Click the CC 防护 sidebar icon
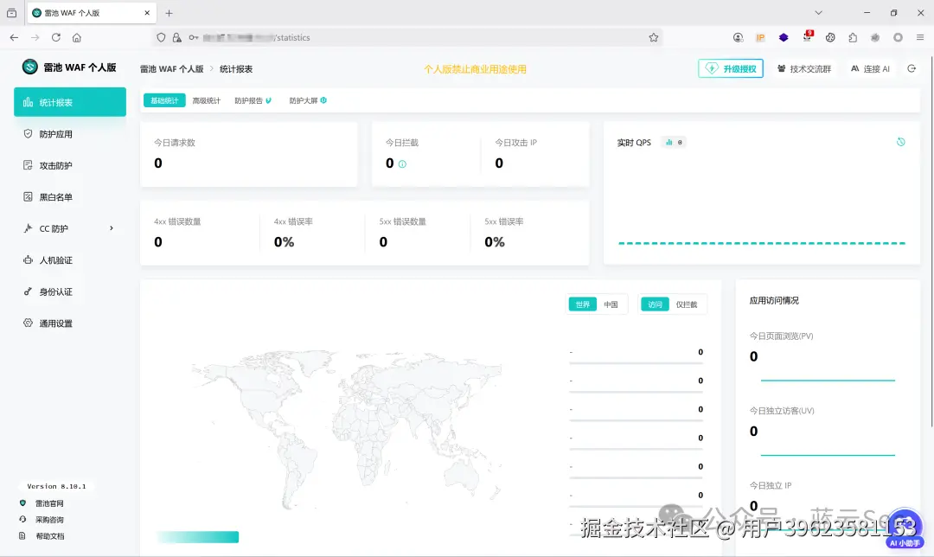The width and height of the screenshot is (934, 557). (x=28, y=228)
